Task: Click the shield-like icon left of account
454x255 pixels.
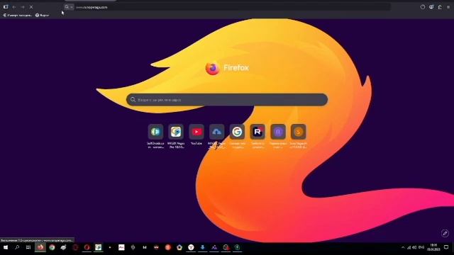Action: click(x=423, y=7)
